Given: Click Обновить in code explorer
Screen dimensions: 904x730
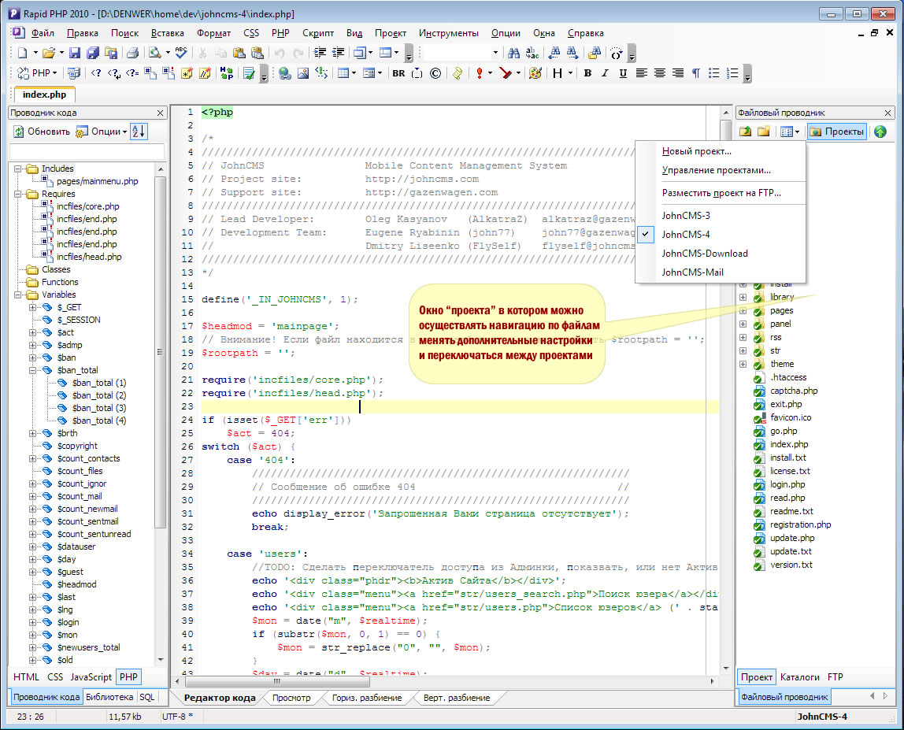Looking at the screenshot, I should pyautogui.click(x=42, y=132).
